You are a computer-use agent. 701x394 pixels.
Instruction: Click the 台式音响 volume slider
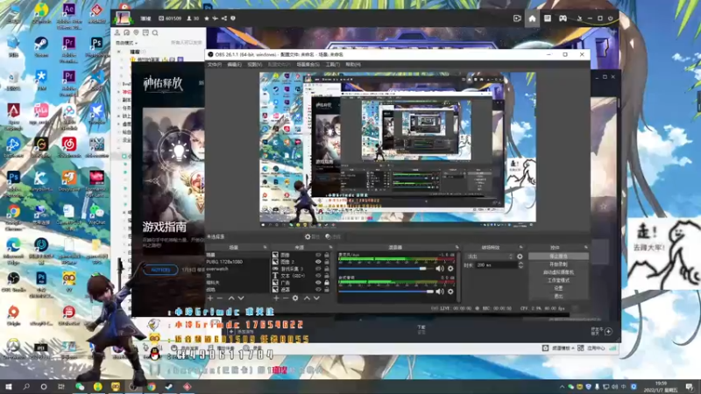(x=386, y=292)
